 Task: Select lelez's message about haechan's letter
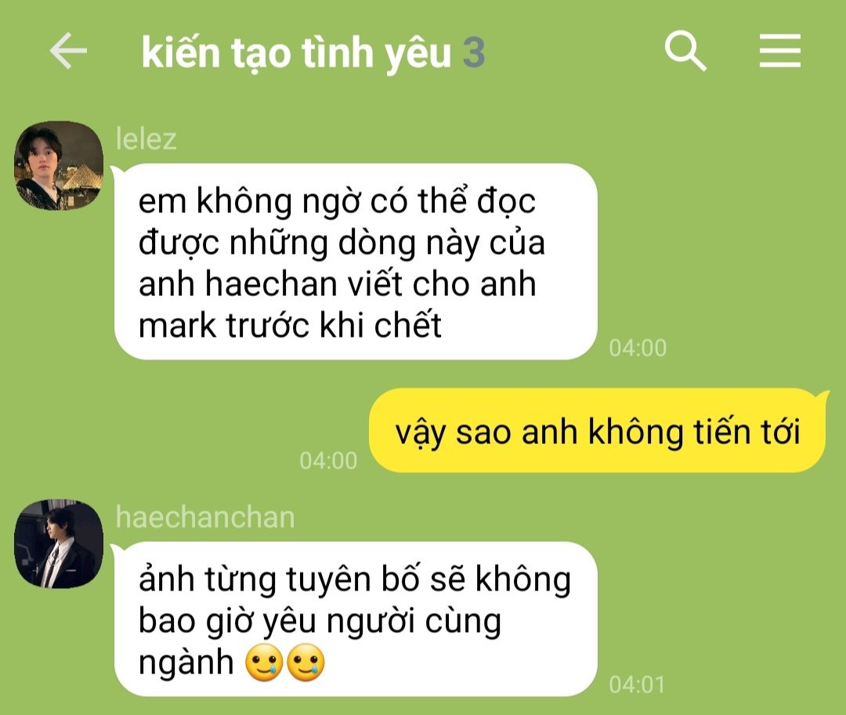[x=356, y=262]
